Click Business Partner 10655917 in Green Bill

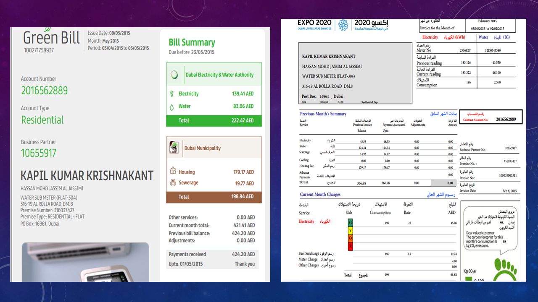39,153
